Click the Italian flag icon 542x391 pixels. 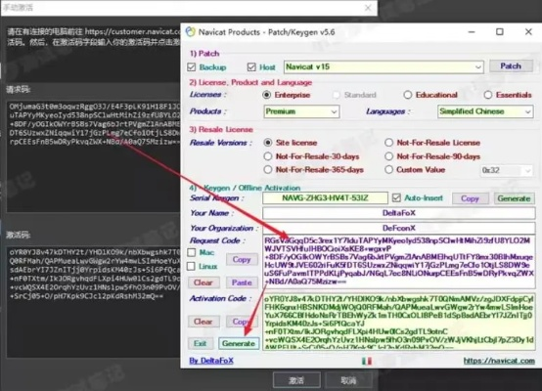click(367, 361)
